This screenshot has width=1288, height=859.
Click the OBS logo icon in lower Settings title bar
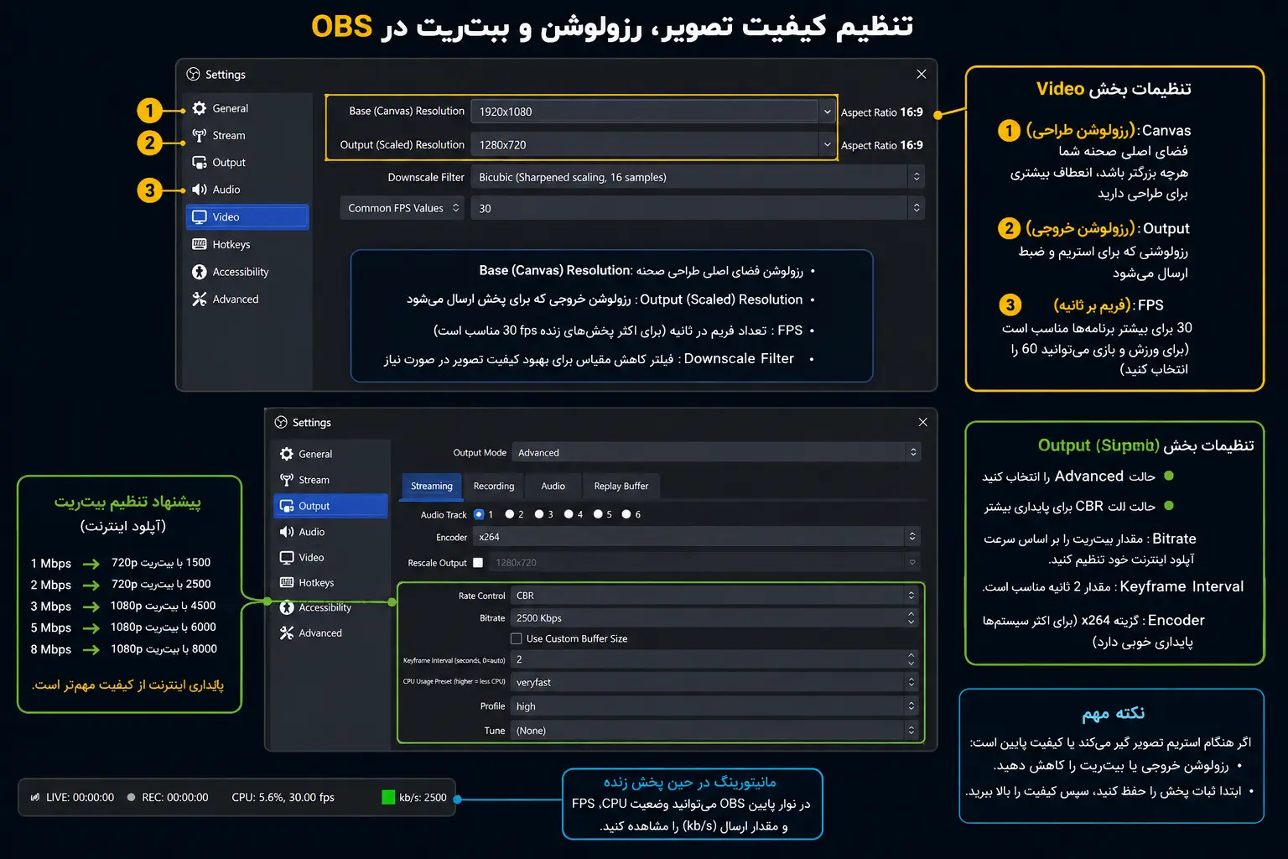[281, 422]
